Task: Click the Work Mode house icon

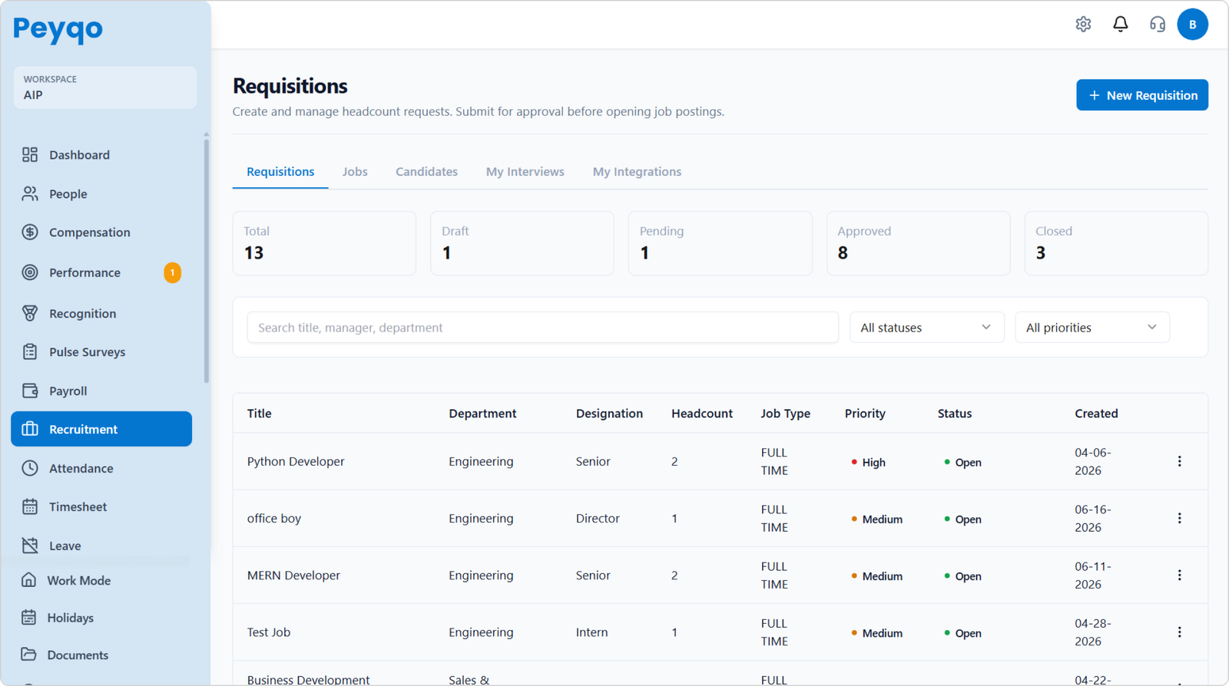Action: tap(28, 580)
